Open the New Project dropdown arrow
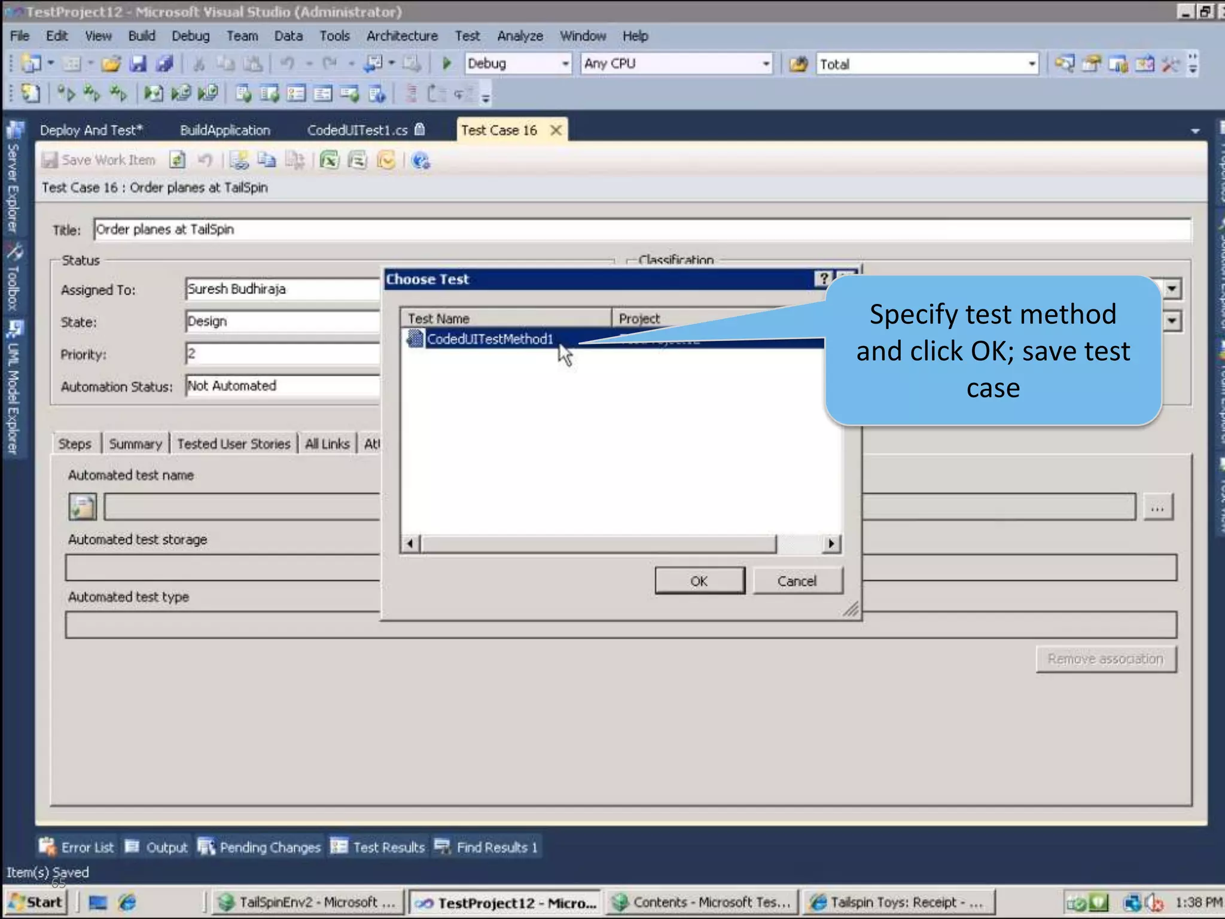This screenshot has height=919, width=1225. pos(51,63)
